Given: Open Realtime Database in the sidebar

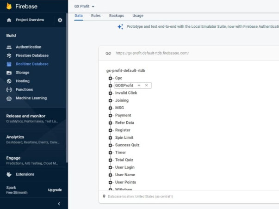Looking at the screenshot, I should (x=32, y=64).
